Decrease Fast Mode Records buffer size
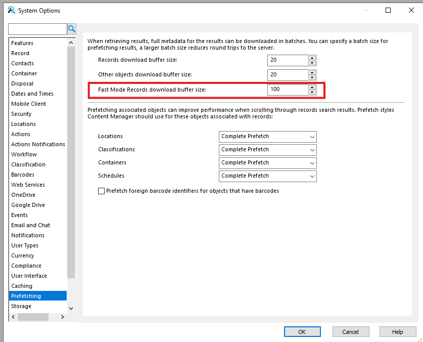423x342 pixels. [312, 93]
